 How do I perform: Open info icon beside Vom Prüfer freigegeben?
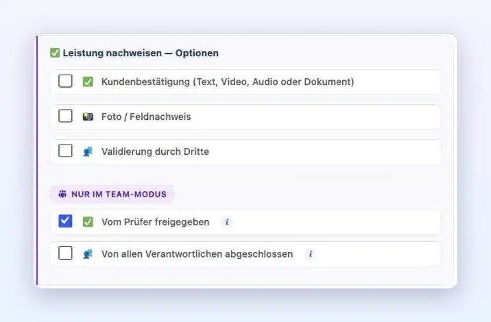pyautogui.click(x=227, y=222)
